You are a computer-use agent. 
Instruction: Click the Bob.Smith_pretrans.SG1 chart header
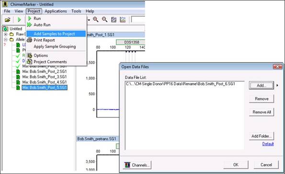click(x=97, y=139)
